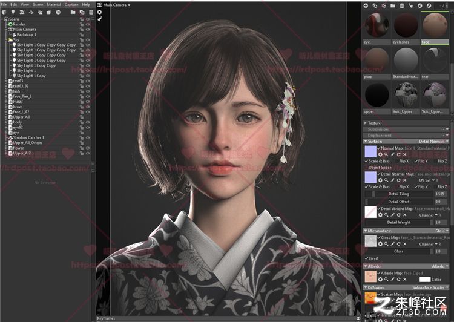Image resolution: width=454 pixels, height=322 pixels.
Task: Clear the Albedo Map texture
Action: pos(405,280)
